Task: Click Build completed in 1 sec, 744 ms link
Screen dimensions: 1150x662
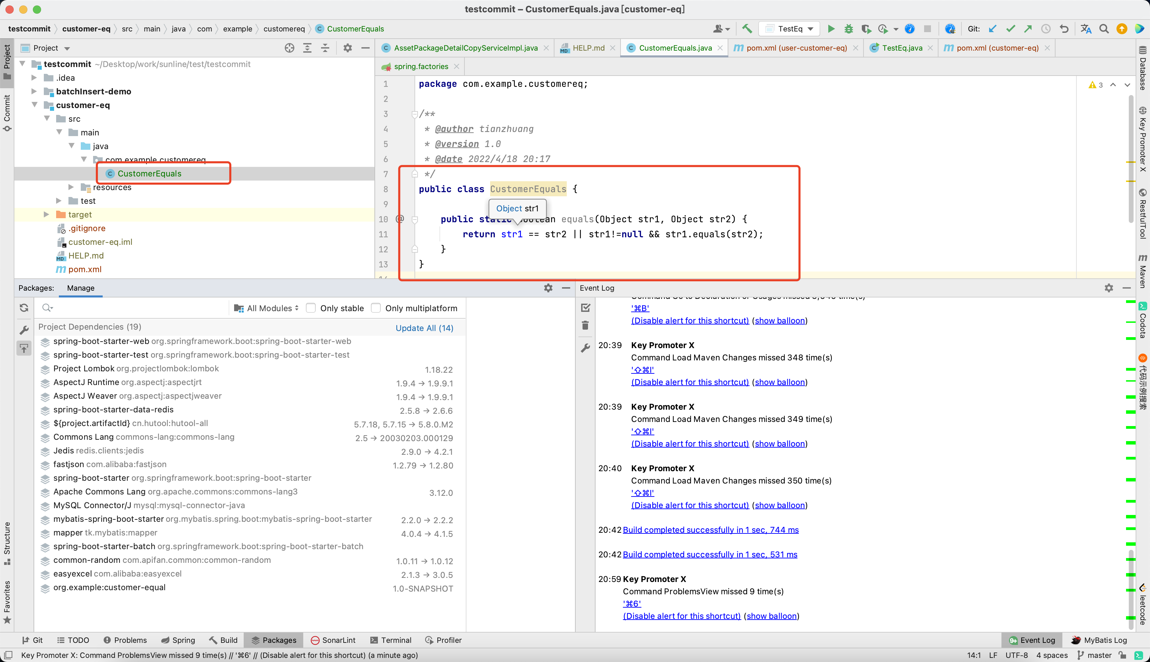Action: (711, 530)
